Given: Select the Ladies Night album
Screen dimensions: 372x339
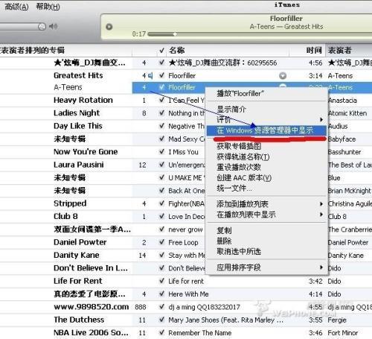Looking at the screenshot, I should click(x=77, y=113).
